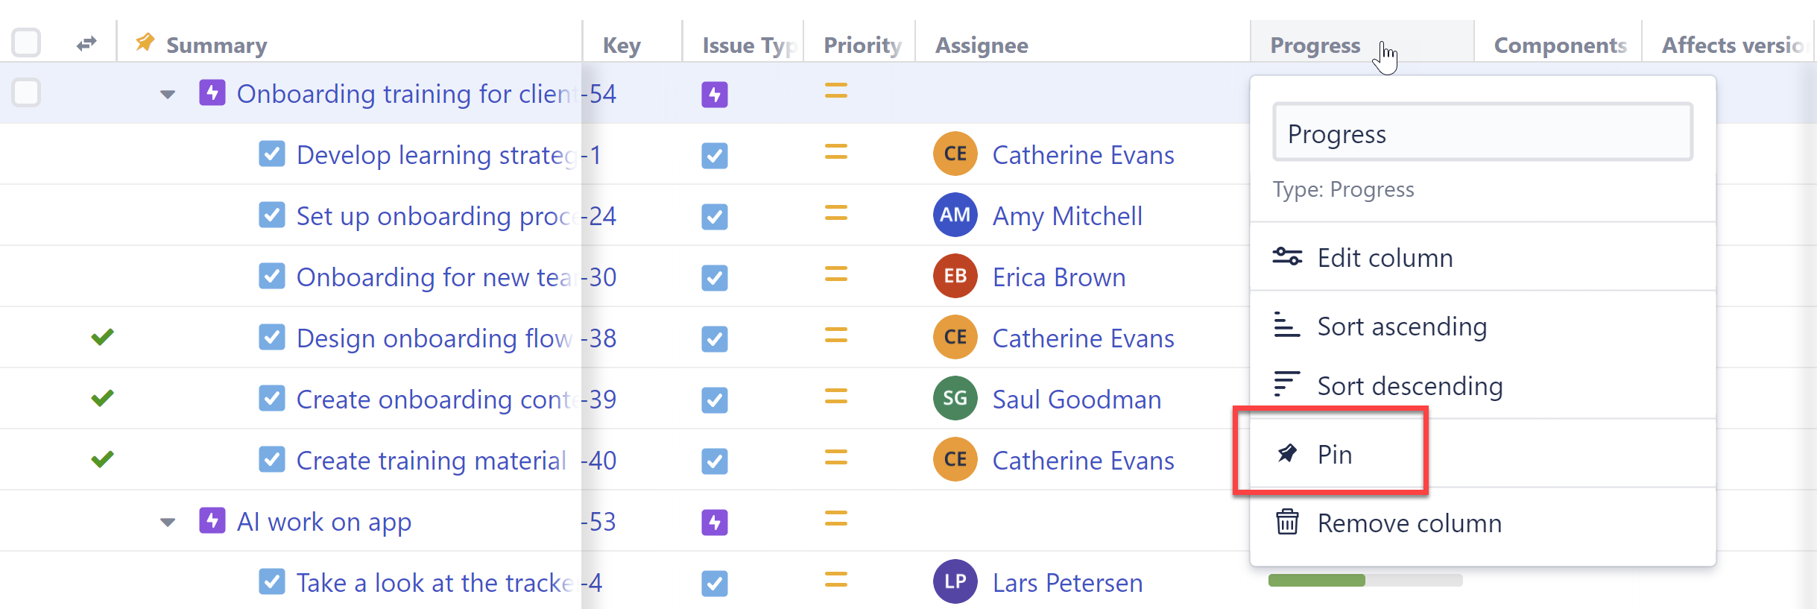
Task: Click the pin icon beside Summary header
Action: [x=145, y=42]
